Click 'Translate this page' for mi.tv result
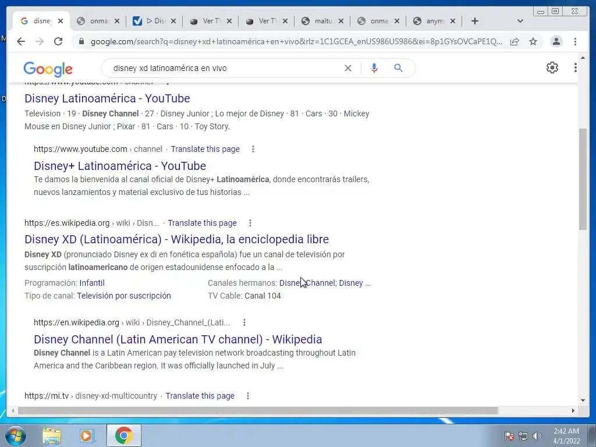 coord(200,396)
